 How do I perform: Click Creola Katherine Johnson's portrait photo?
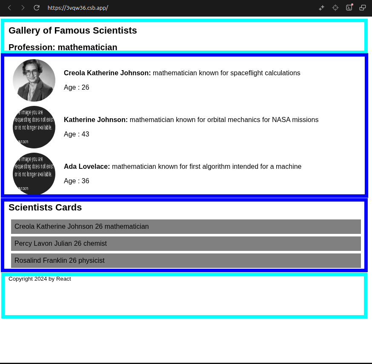click(x=34, y=80)
